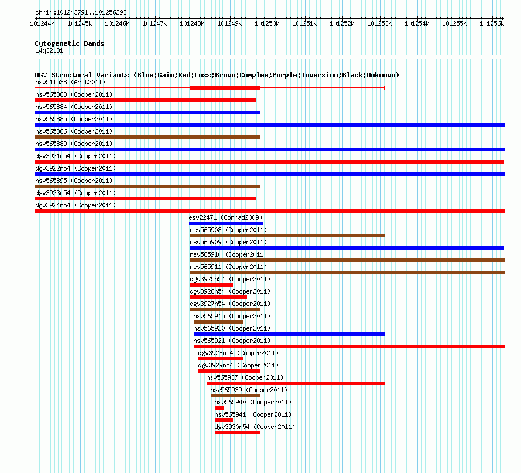This screenshot has height=473, width=521.
Task: Open the esv22471 (Conrad2009) label
Action: tap(225, 217)
